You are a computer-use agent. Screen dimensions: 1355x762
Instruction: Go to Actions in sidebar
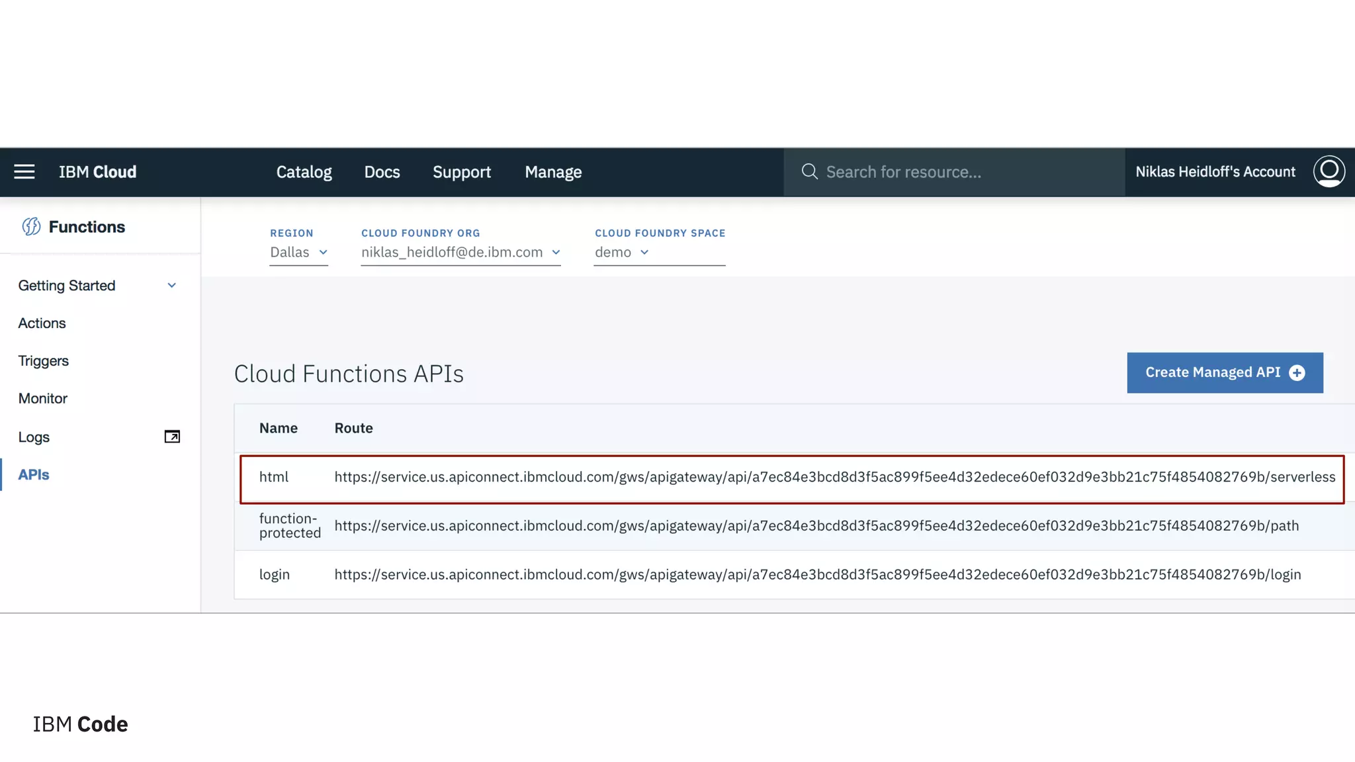point(42,323)
